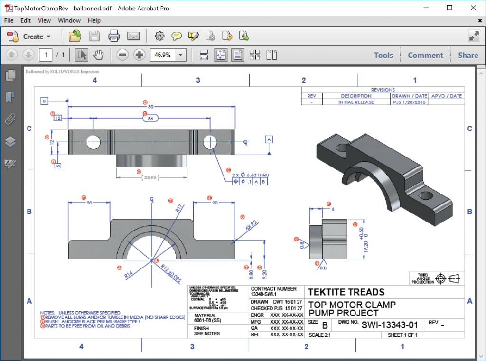Open the File menu
Viewport: 486px width, 361px height.
(x=9, y=20)
